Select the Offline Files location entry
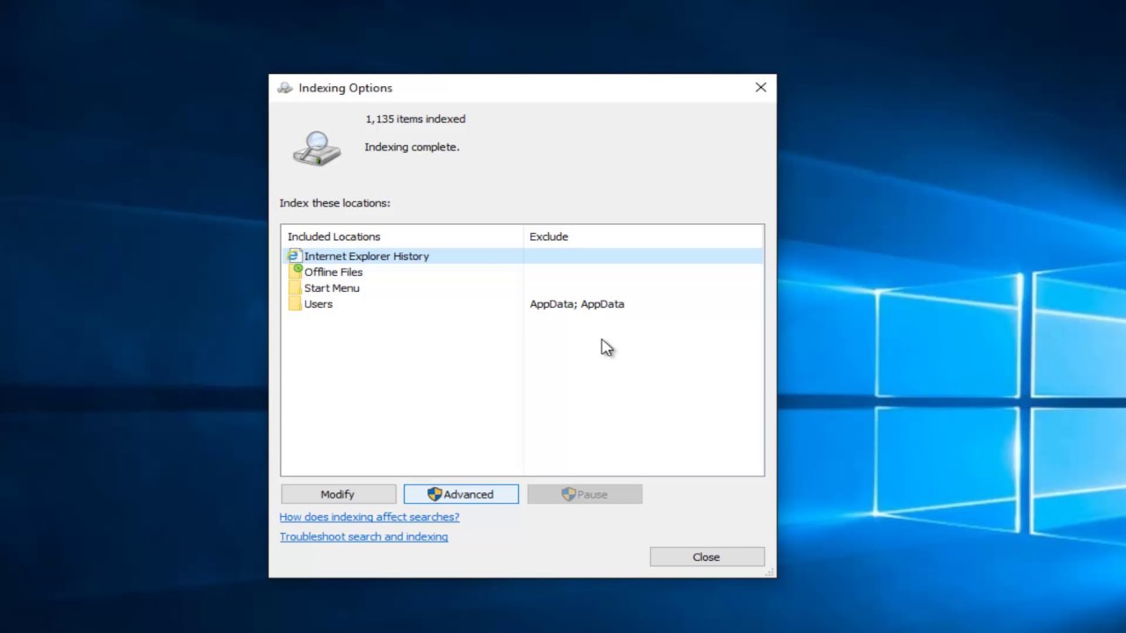 (x=333, y=273)
